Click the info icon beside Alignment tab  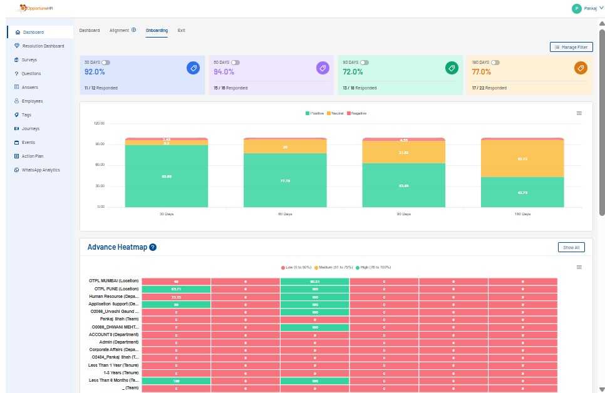pos(134,30)
